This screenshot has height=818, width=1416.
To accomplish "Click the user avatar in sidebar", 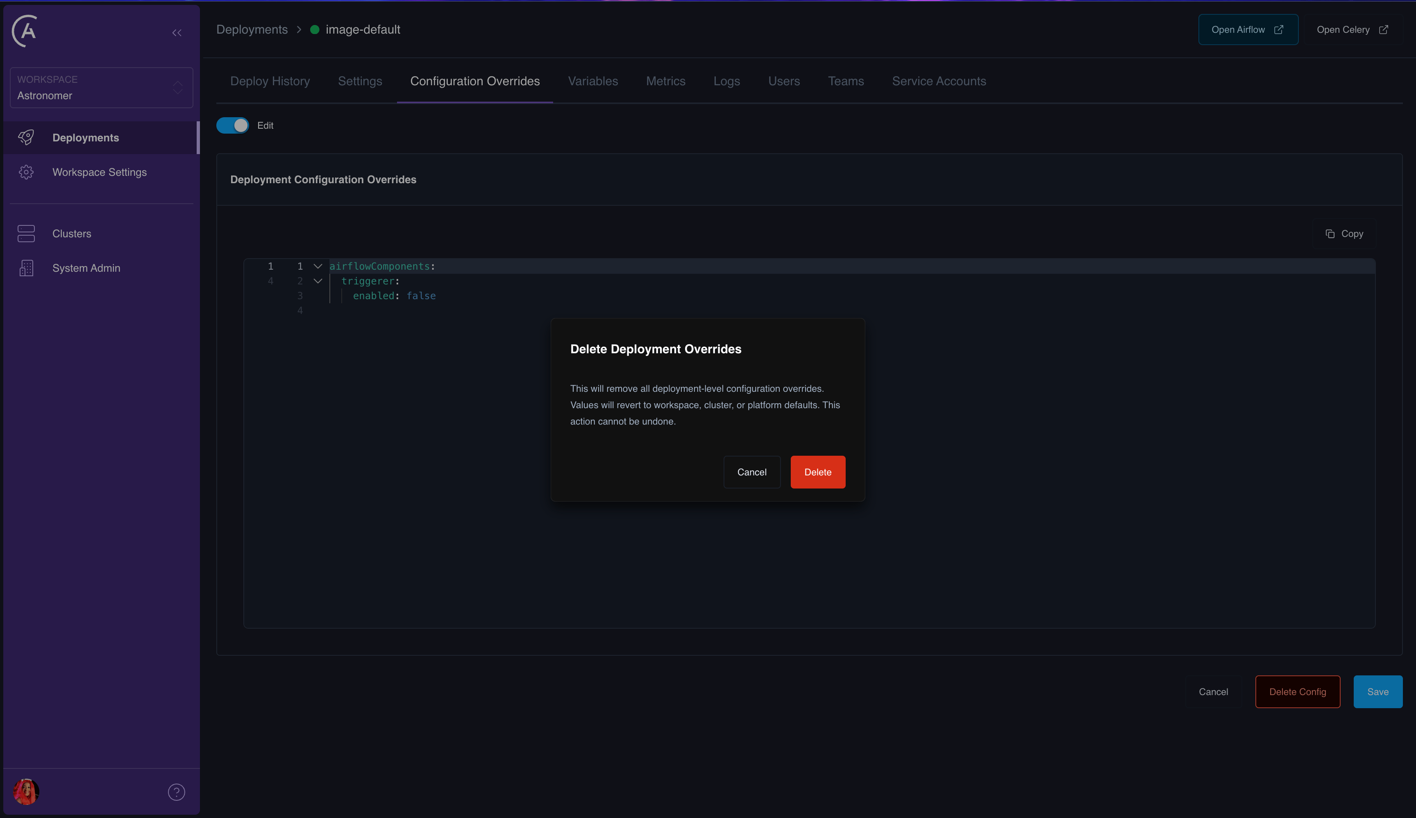I will coord(26,792).
